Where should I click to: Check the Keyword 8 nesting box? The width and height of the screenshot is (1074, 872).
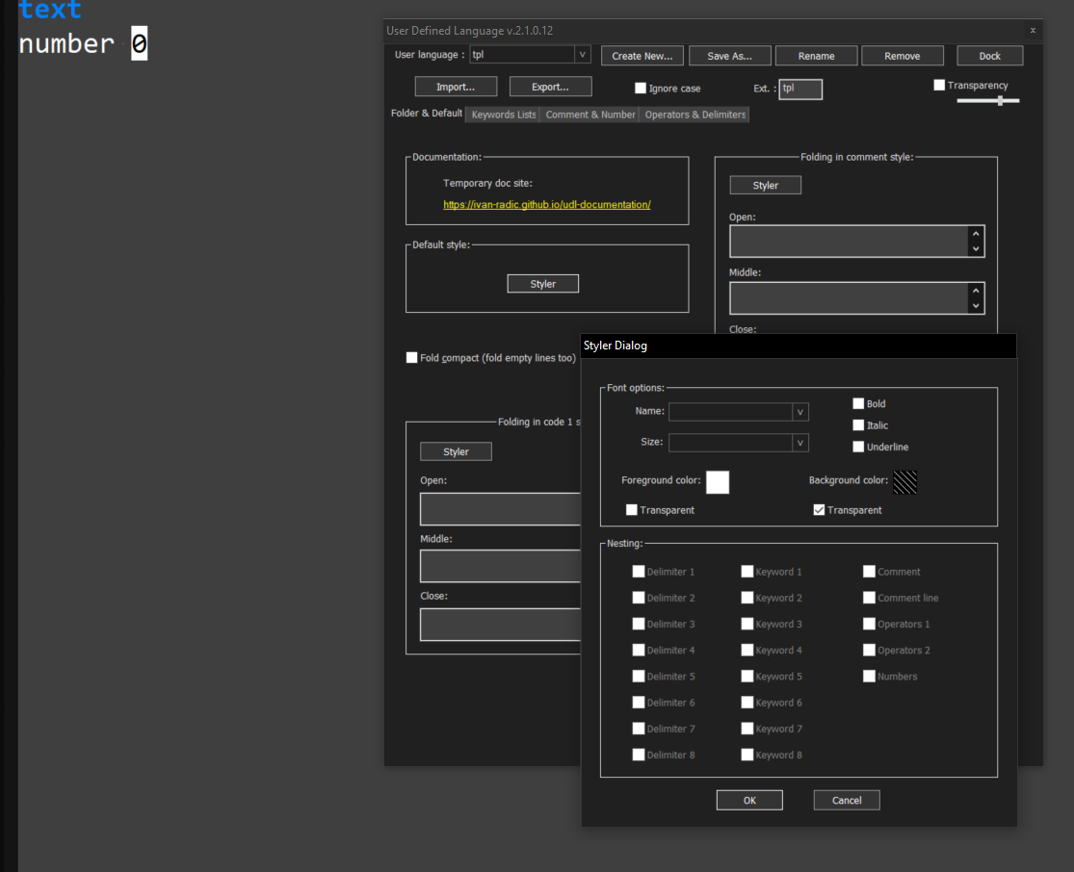[x=747, y=755]
